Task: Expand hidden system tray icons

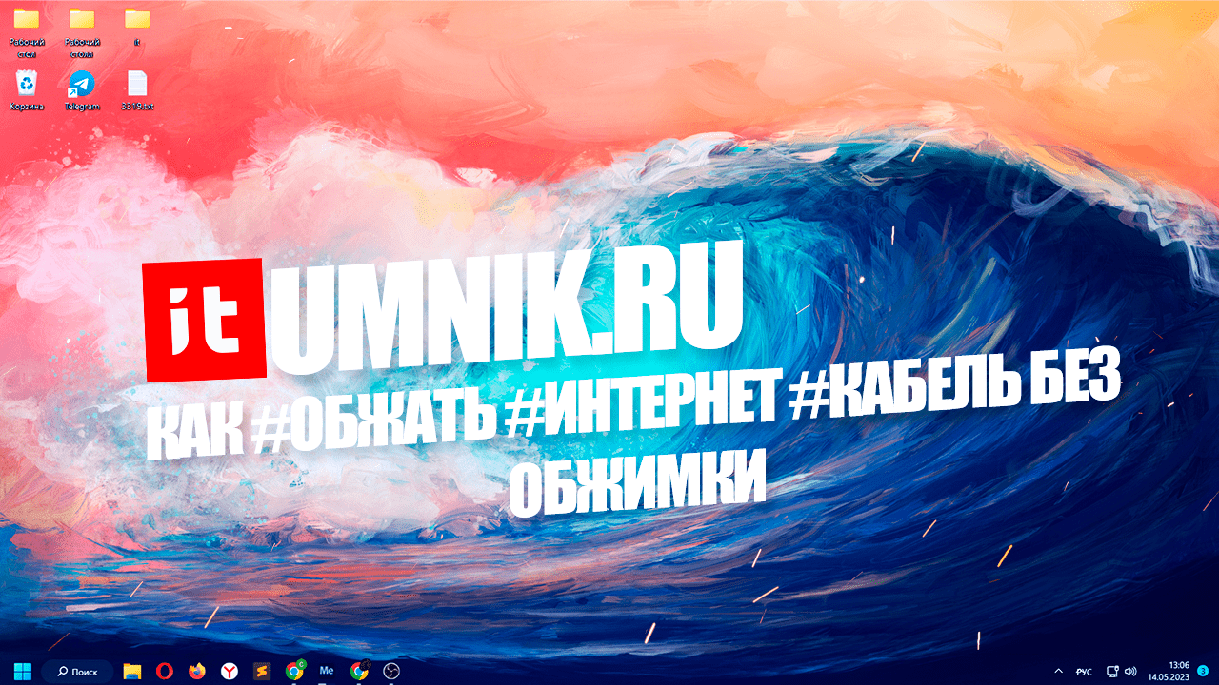Action: [x=1060, y=672]
